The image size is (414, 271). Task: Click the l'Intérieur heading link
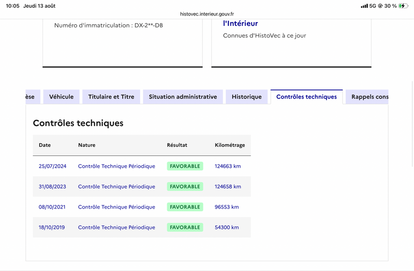point(240,23)
